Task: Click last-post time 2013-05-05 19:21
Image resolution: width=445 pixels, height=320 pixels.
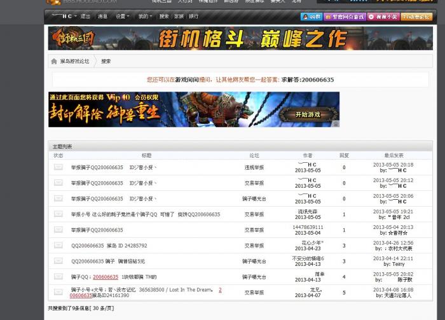Action: 393,212
